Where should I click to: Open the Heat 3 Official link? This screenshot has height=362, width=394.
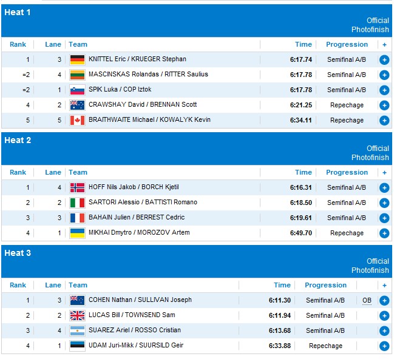[378, 261]
